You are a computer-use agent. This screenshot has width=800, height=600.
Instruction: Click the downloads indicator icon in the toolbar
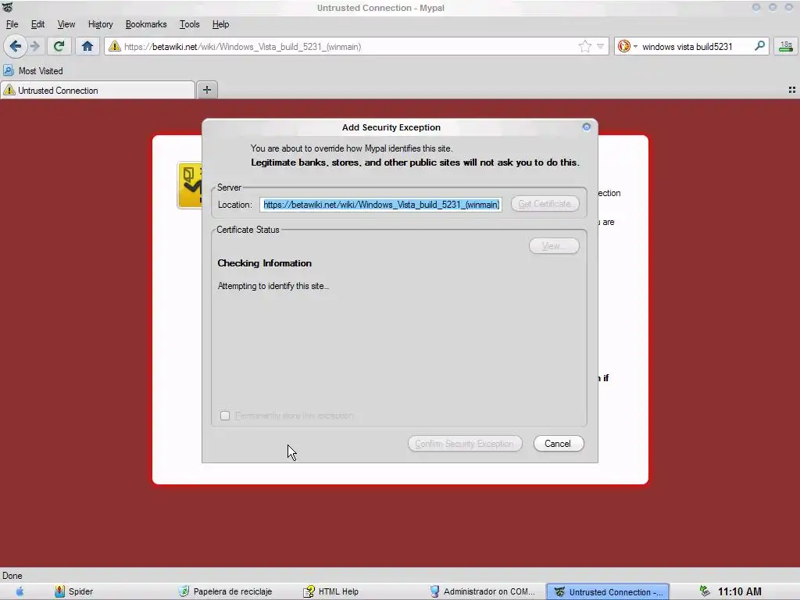pos(786,46)
